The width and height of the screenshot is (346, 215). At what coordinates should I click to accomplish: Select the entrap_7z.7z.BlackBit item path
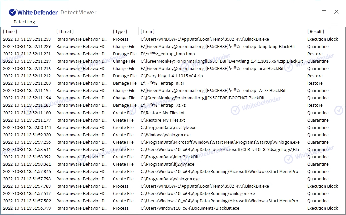(213, 90)
